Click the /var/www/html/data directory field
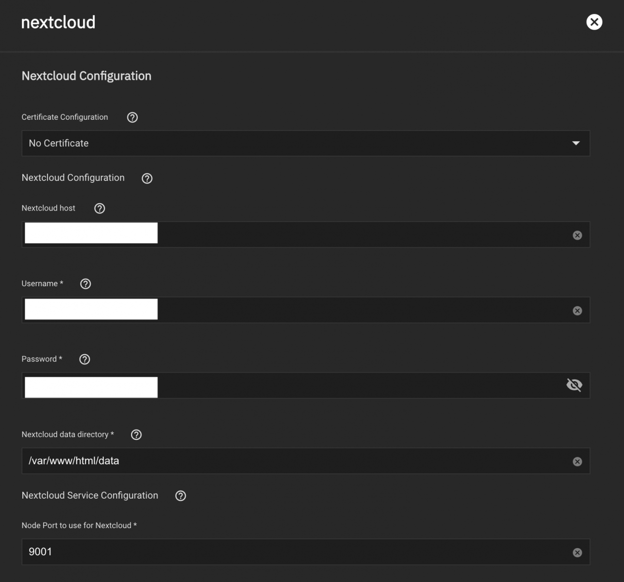 (x=291, y=461)
